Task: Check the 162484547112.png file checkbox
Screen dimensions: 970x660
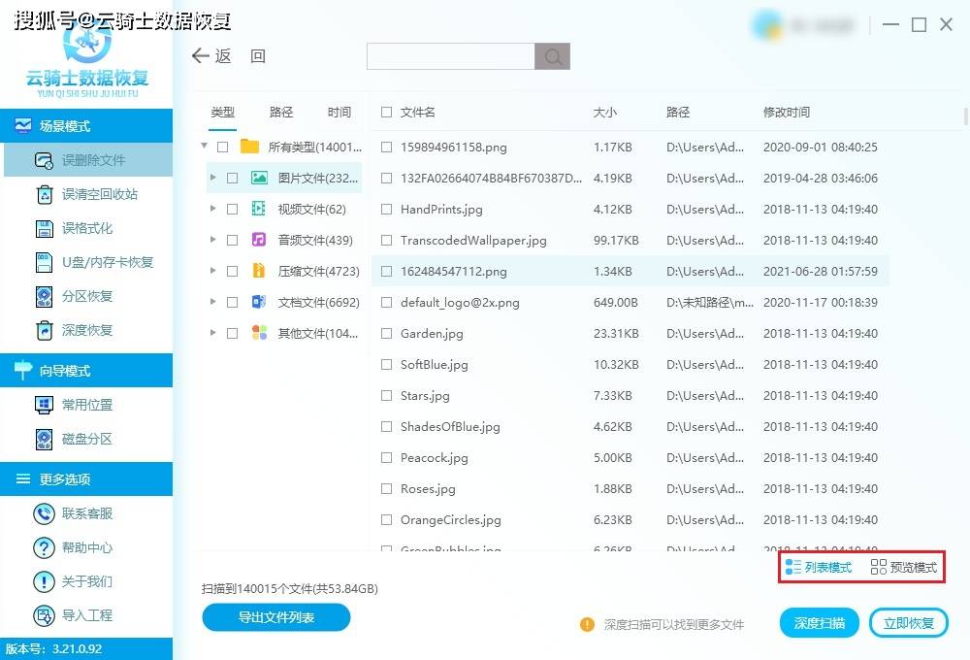Action: click(x=387, y=271)
